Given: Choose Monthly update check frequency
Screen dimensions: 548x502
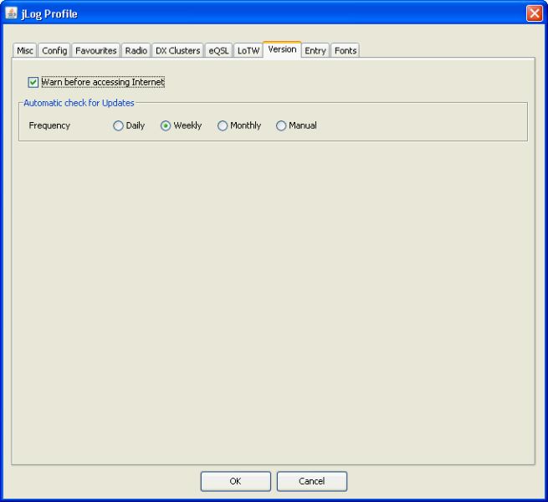Looking at the screenshot, I should click(x=223, y=126).
